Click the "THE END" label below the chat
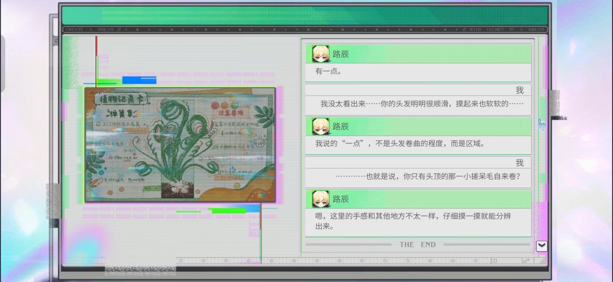 pyautogui.click(x=418, y=245)
